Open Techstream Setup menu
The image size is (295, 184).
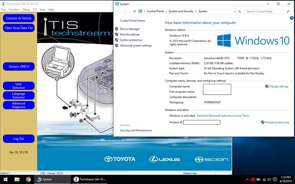click(26, 10)
